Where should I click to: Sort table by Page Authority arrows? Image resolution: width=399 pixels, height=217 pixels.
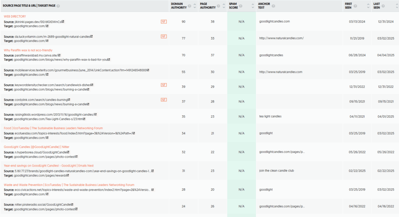[224, 6]
